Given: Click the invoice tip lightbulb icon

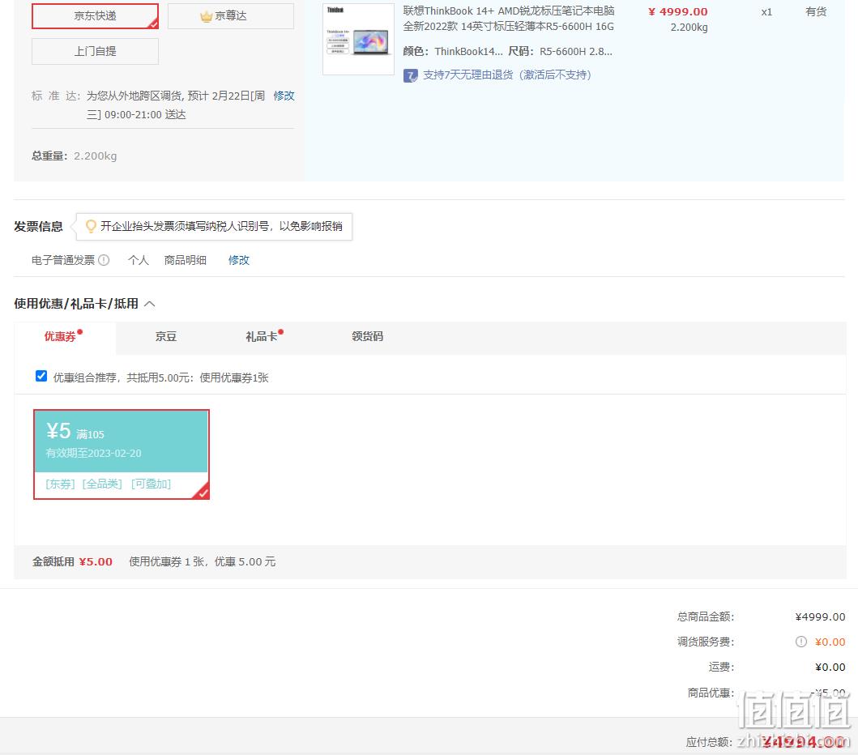Looking at the screenshot, I should 91,226.
